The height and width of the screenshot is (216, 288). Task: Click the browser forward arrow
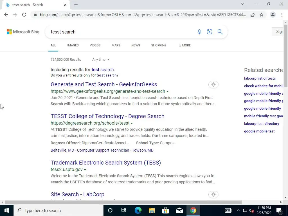[15, 15]
